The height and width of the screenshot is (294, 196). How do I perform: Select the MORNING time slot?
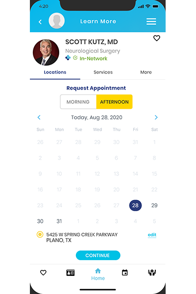78,102
